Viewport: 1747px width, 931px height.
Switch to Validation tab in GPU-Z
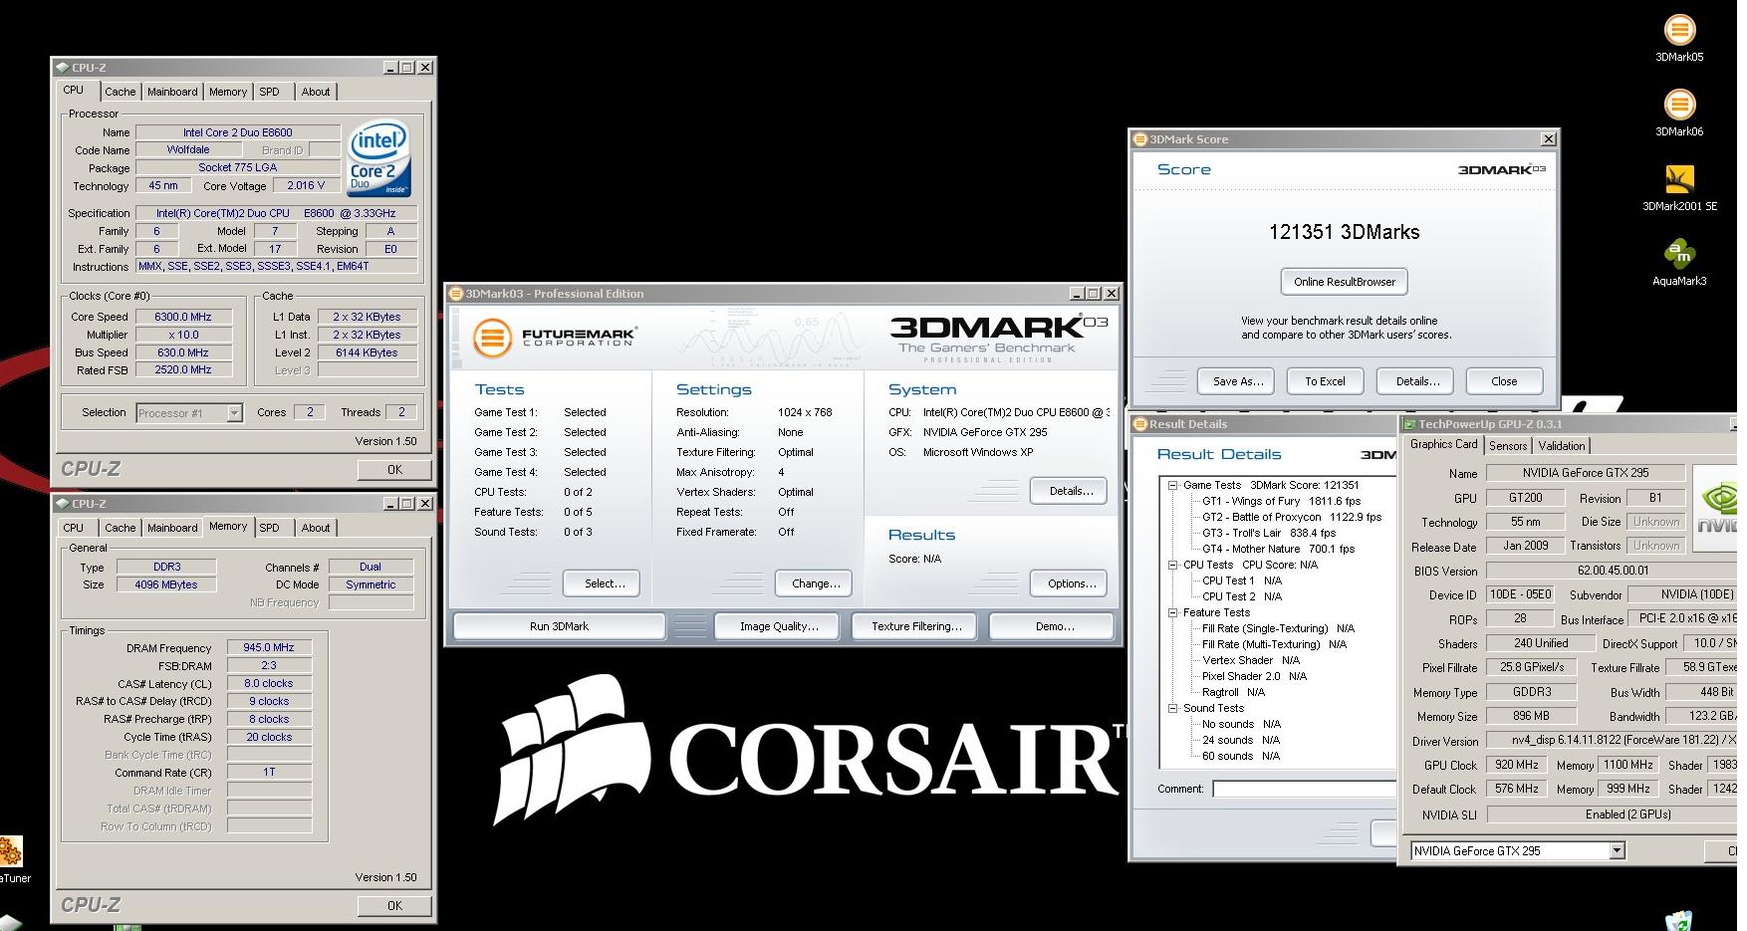pos(1562,446)
